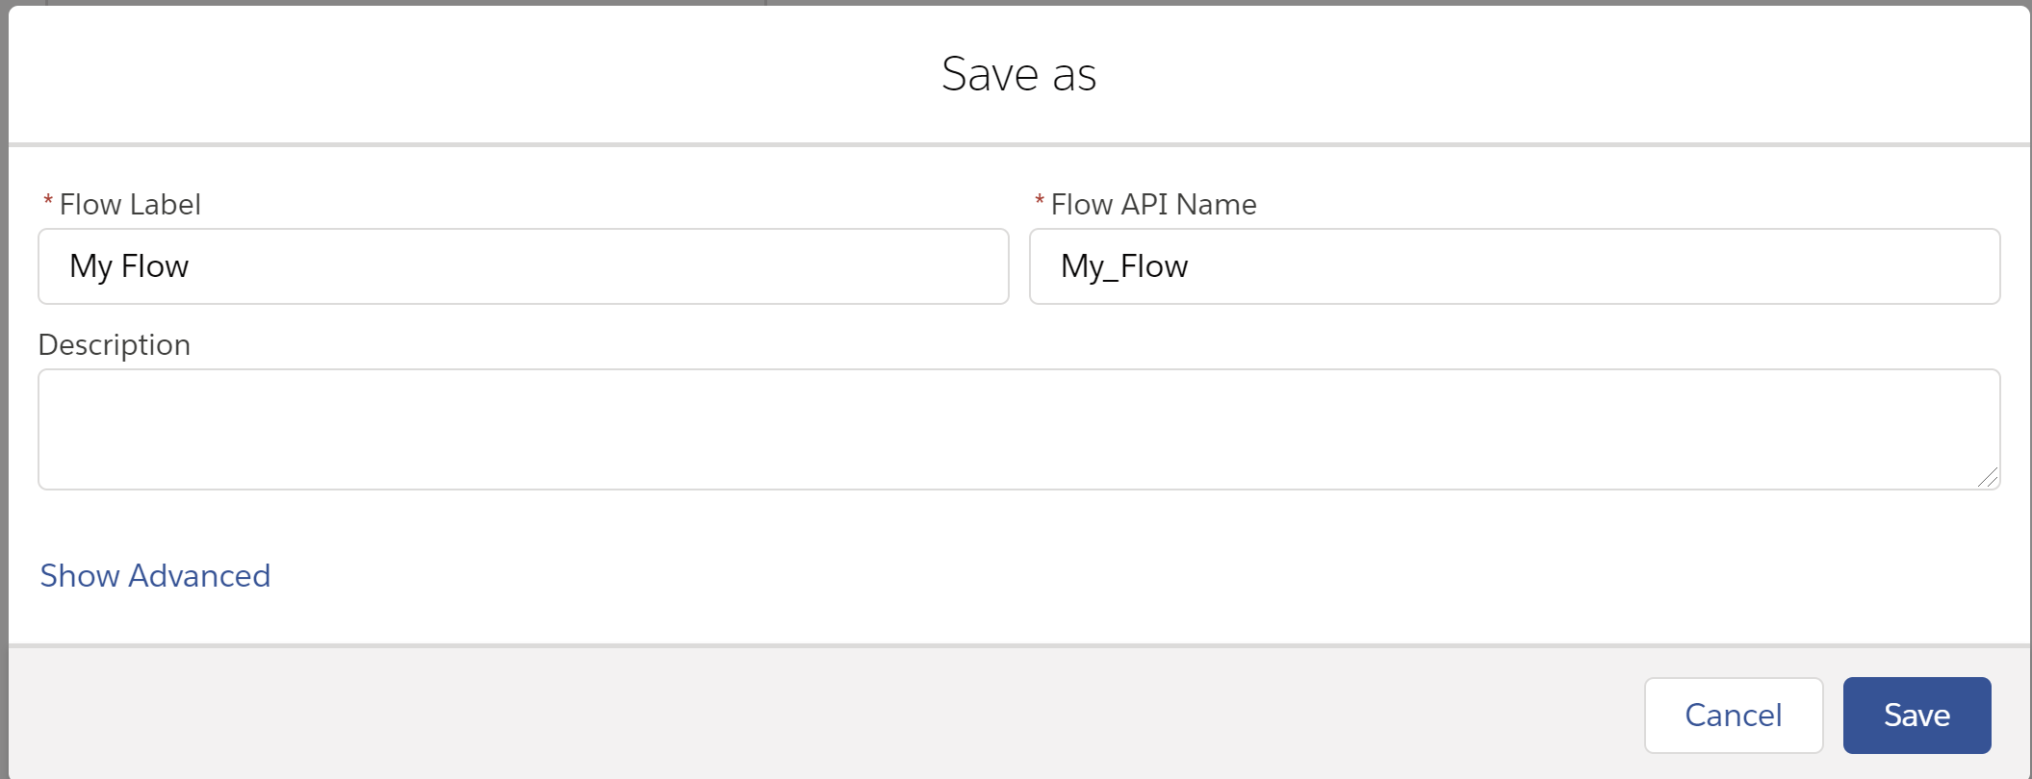
Task: Click the Save as dialog title
Action: 1018,74
